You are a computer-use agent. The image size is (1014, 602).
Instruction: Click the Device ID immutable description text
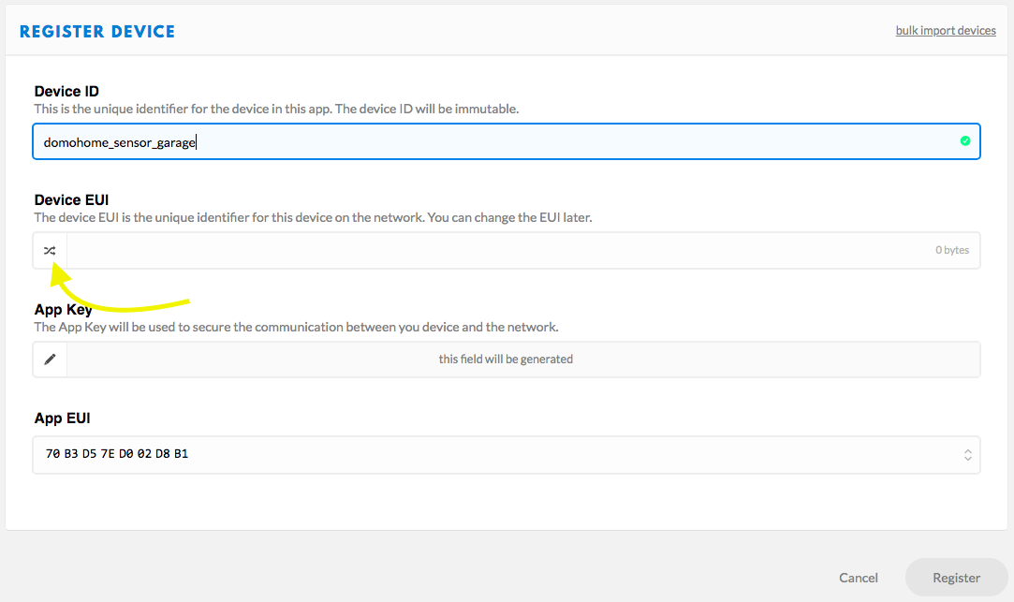pos(276,109)
